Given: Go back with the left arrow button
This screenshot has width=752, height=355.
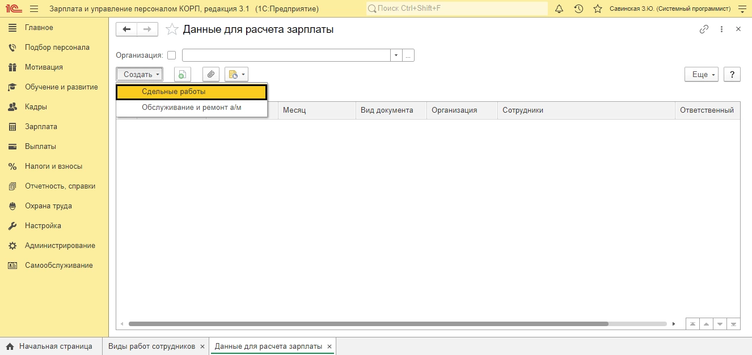Looking at the screenshot, I should point(126,29).
